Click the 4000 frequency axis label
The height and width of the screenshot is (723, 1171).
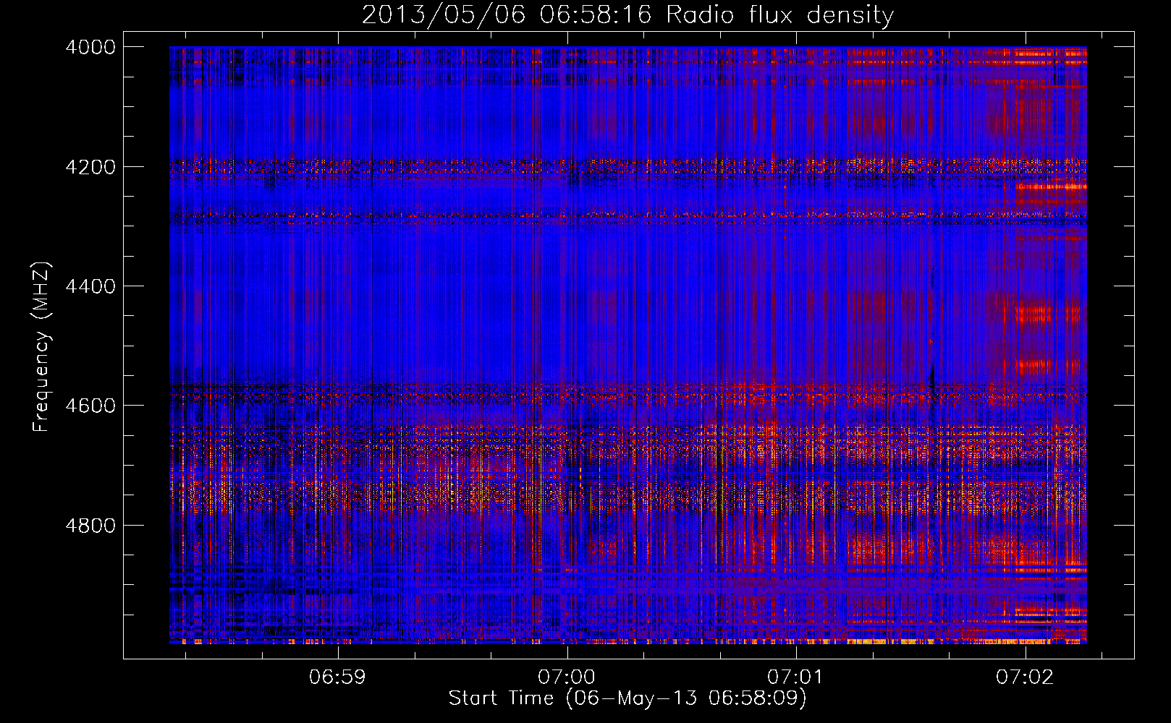[x=90, y=47]
